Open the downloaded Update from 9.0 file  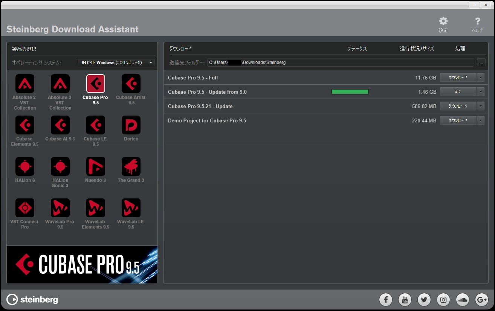[x=458, y=92]
